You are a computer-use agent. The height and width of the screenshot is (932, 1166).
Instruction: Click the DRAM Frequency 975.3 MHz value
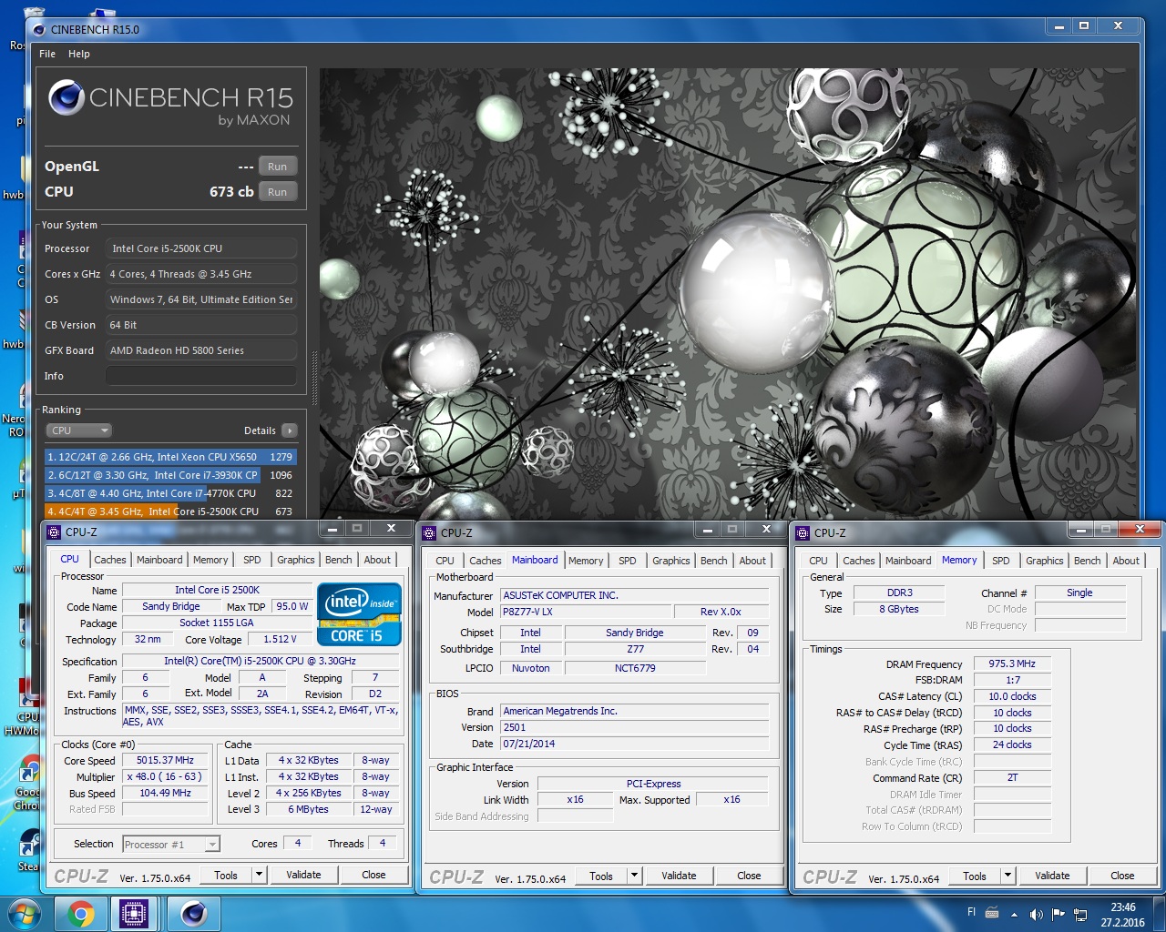pos(1012,664)
